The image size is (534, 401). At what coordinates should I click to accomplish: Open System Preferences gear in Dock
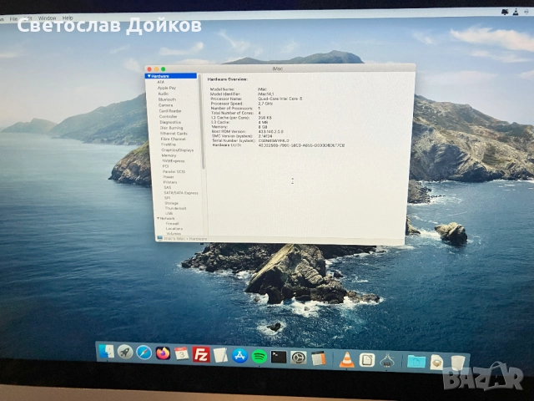pos(299,358)
